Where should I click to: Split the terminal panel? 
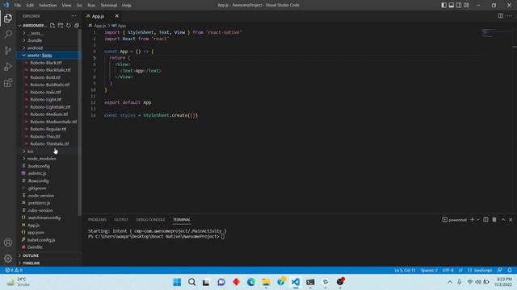tap(485, 220)
